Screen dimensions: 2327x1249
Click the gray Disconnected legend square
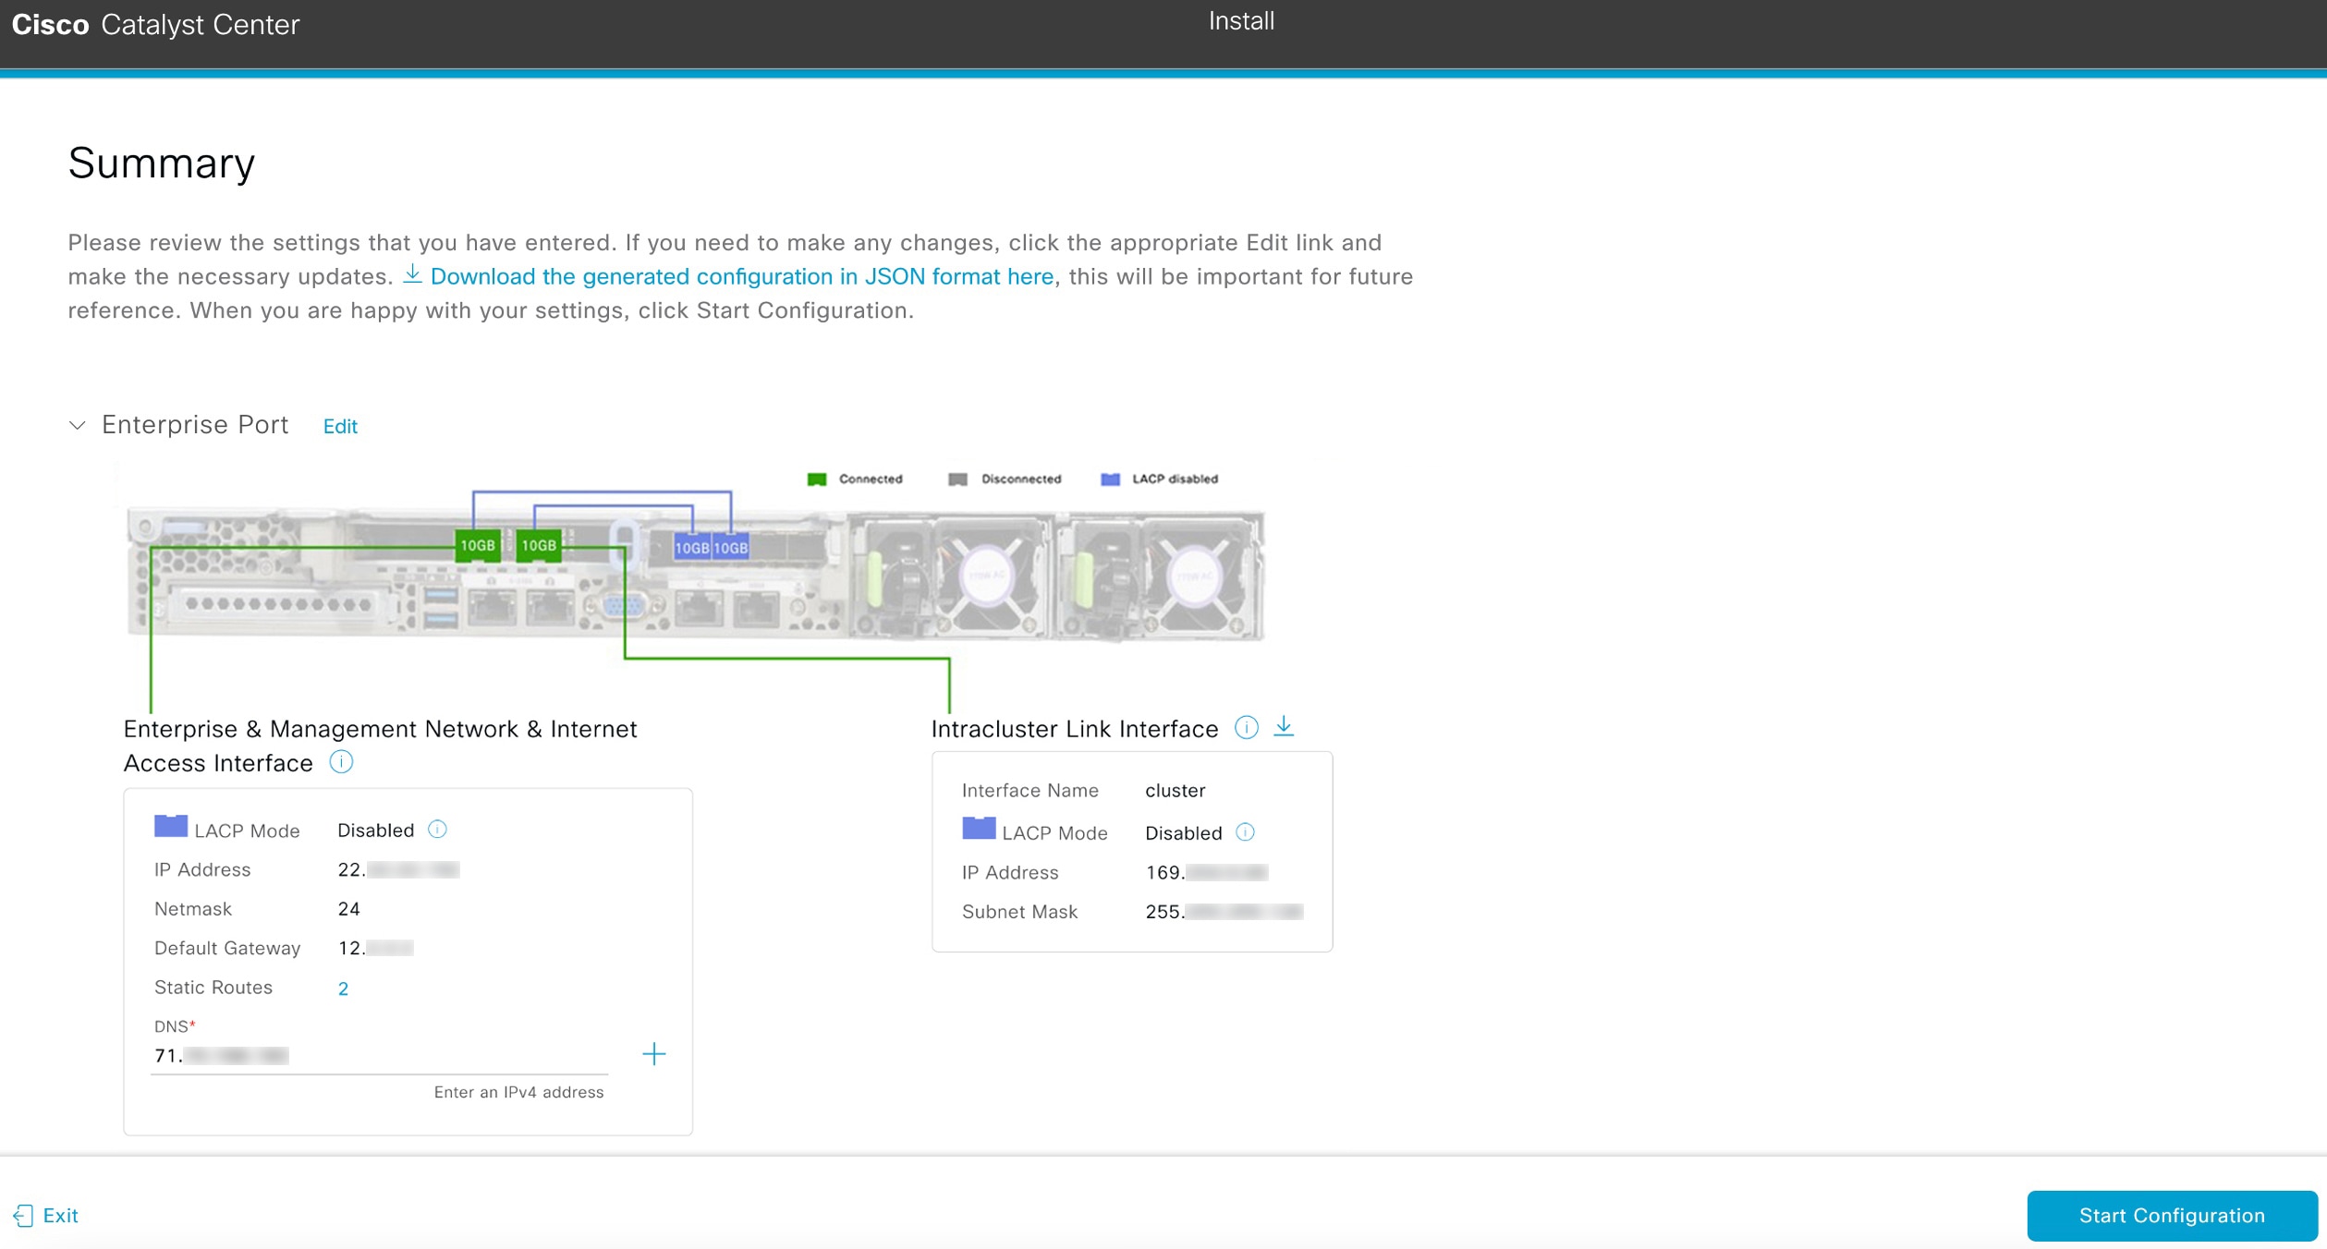coord(958,479)
